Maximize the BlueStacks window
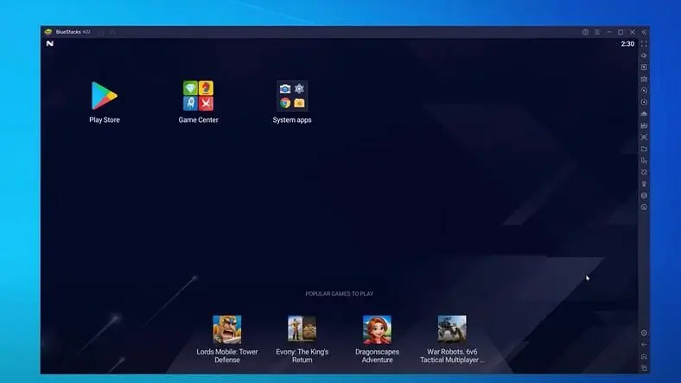Screen dimensions: 681x383 (x=621, y=32)
